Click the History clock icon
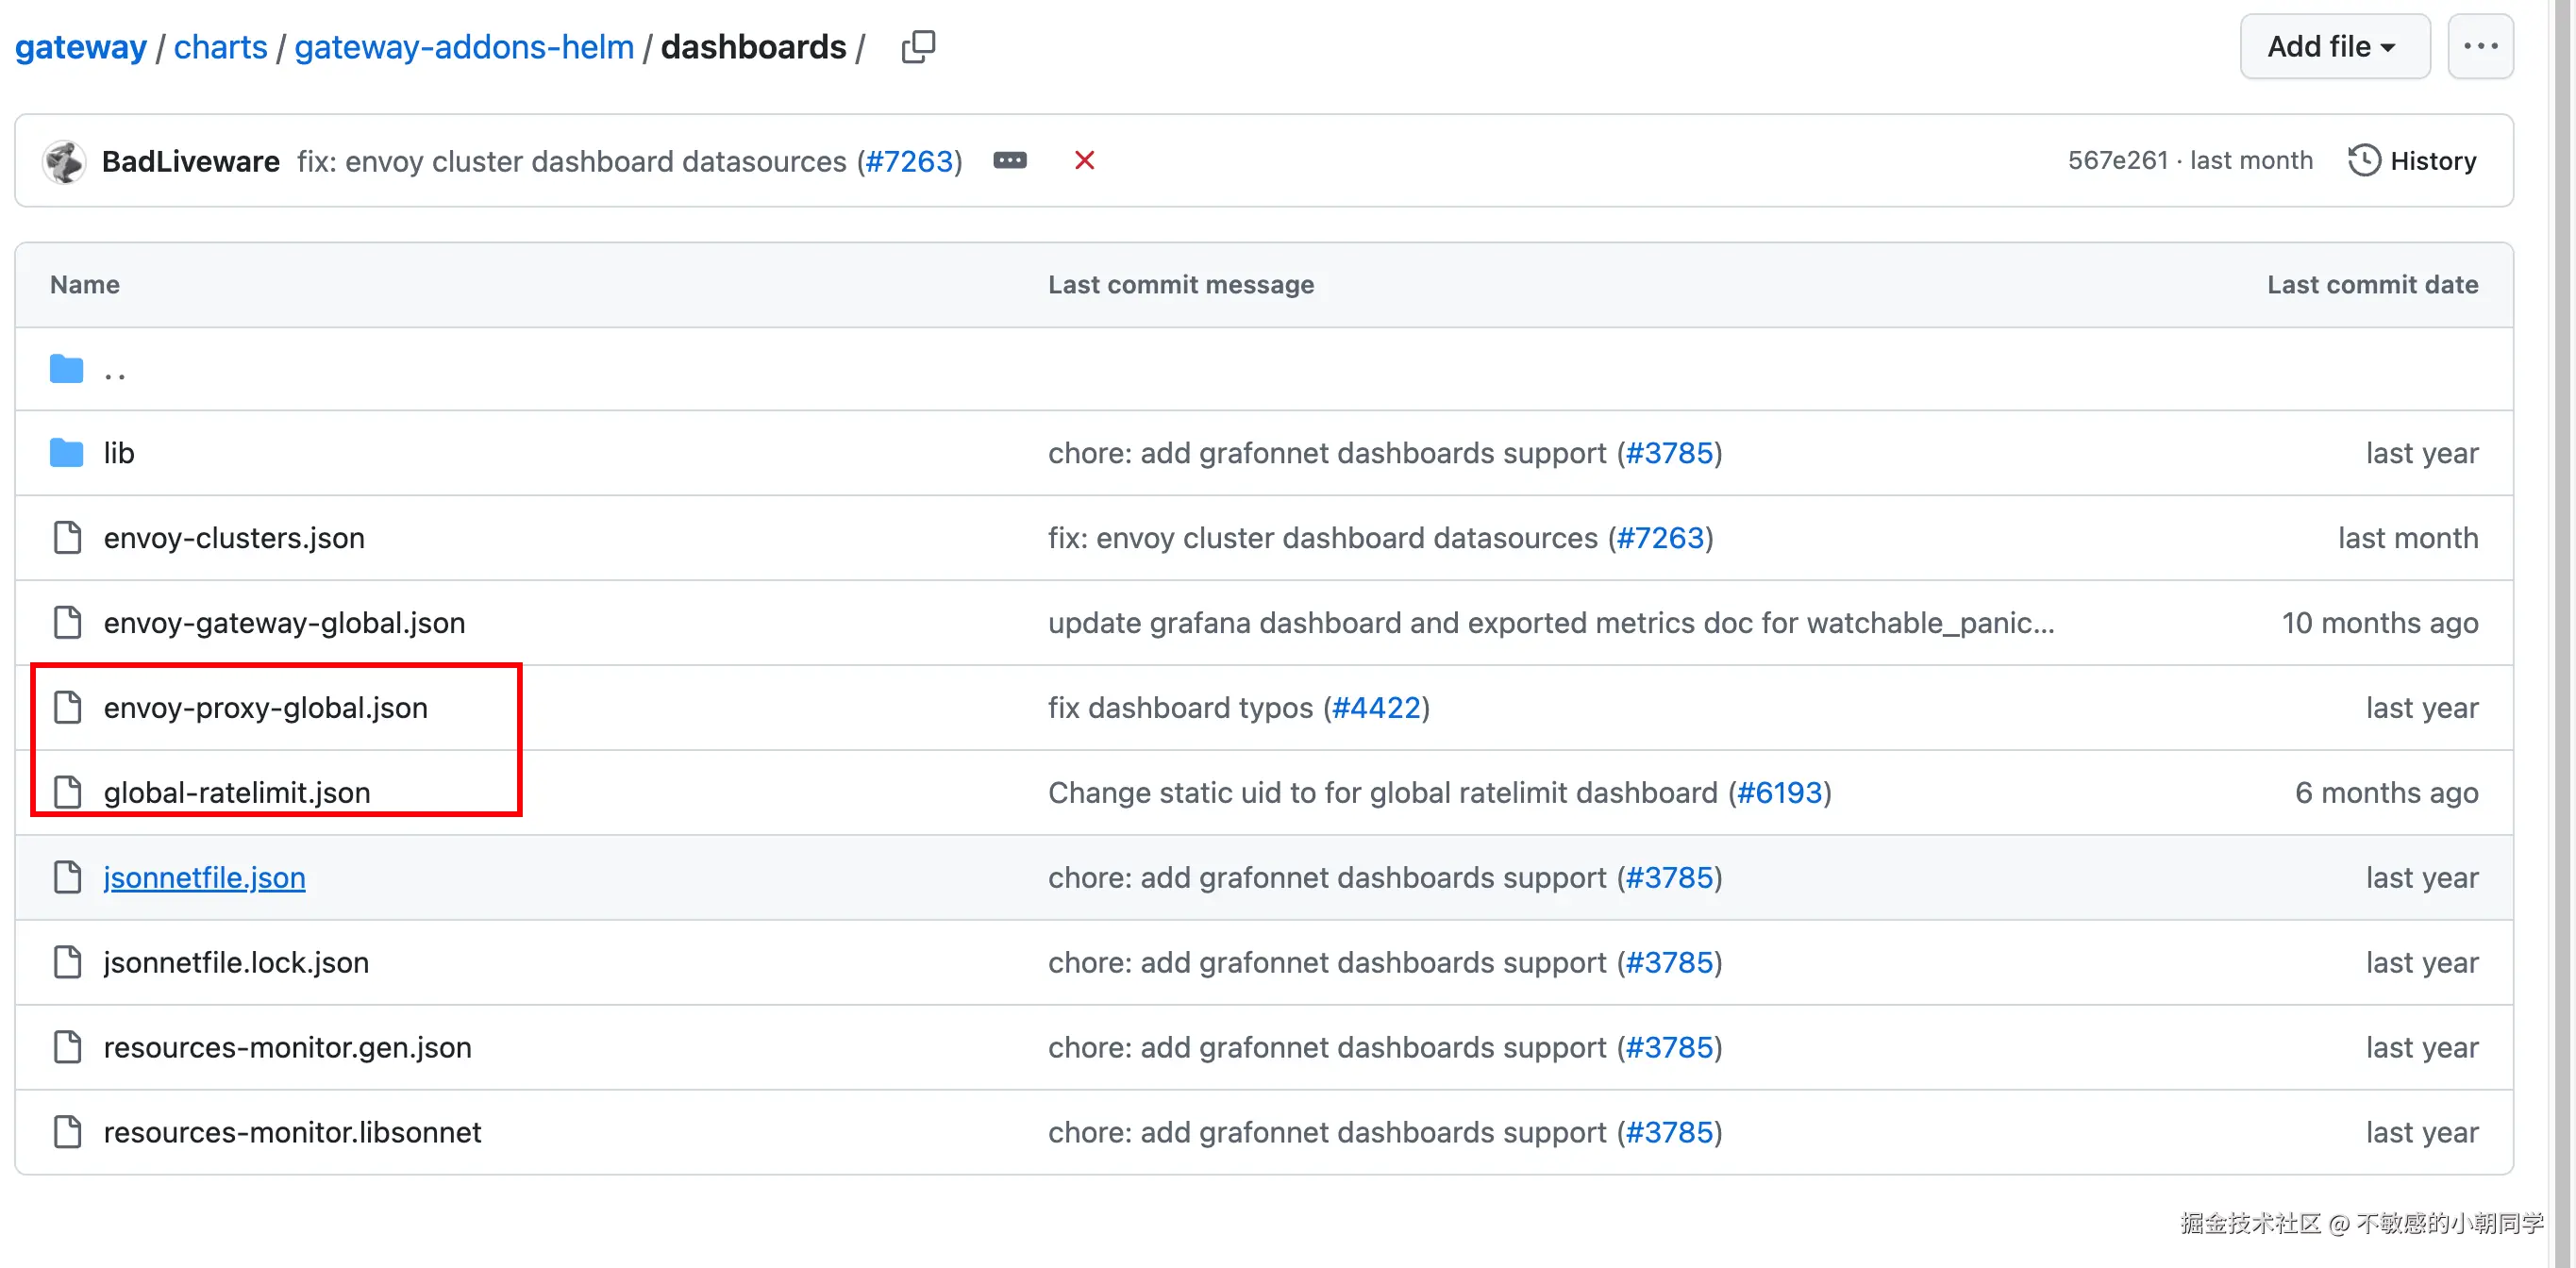2576x1268 pixels. pyautogui.click(x=2363, y=160)
